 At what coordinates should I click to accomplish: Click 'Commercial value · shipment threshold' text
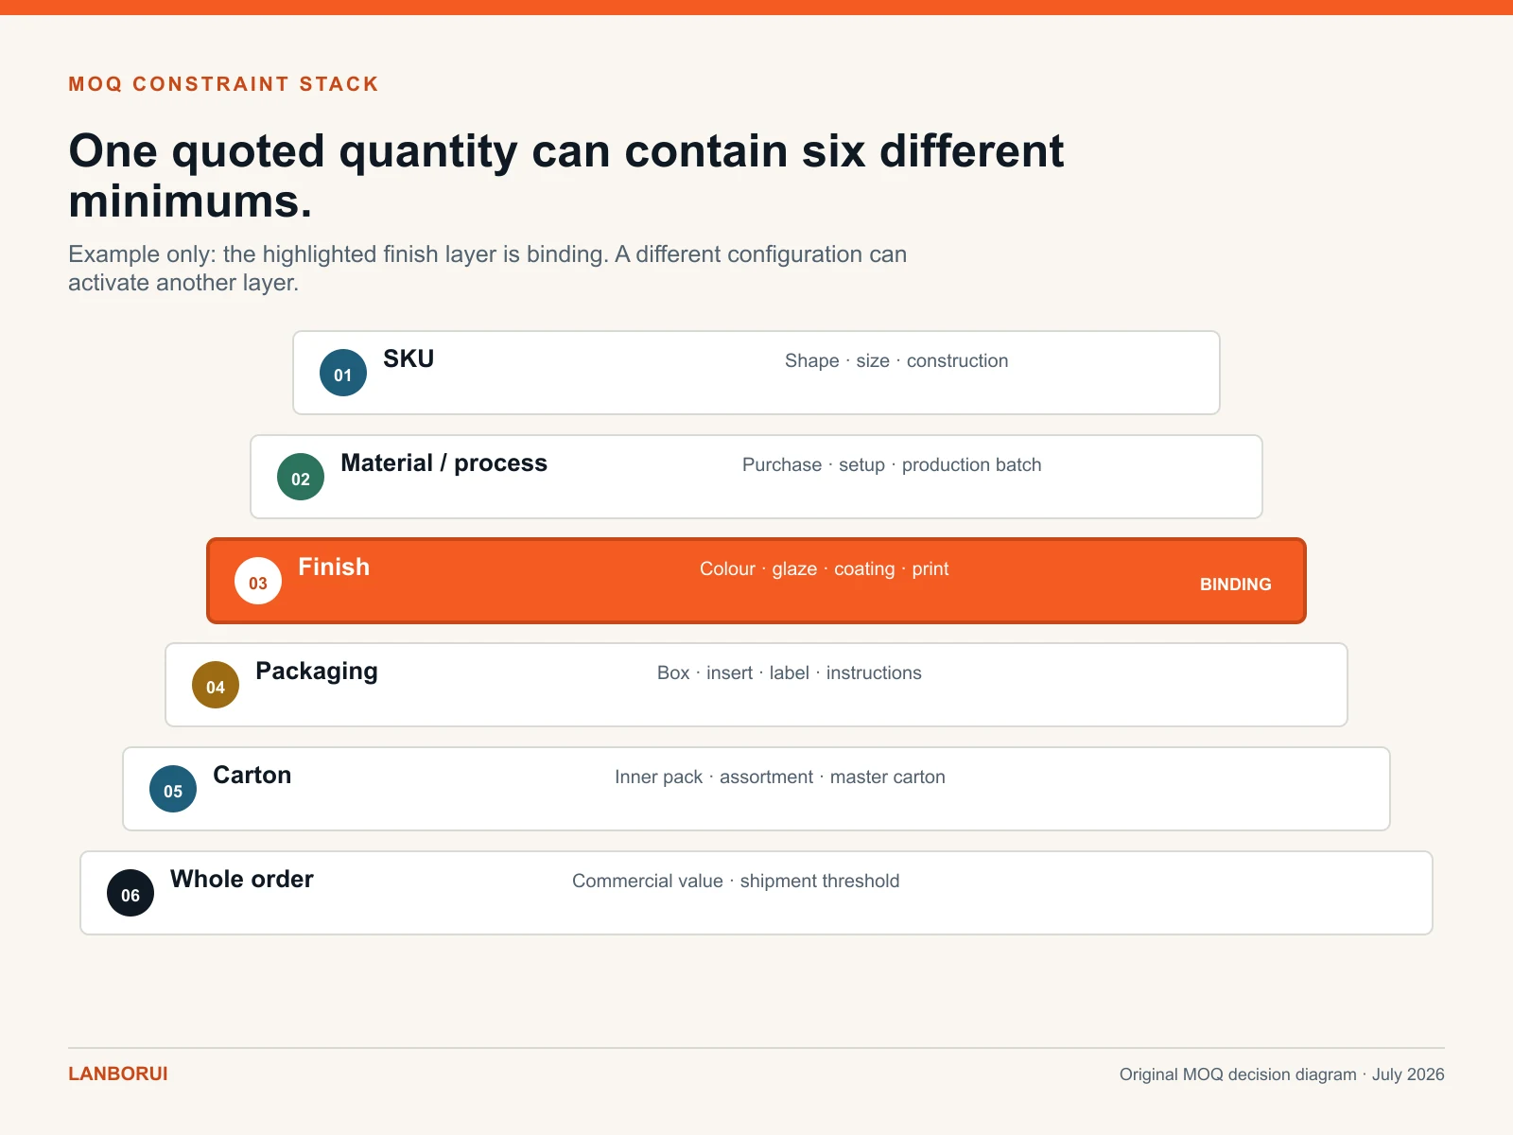coord(736,882)
